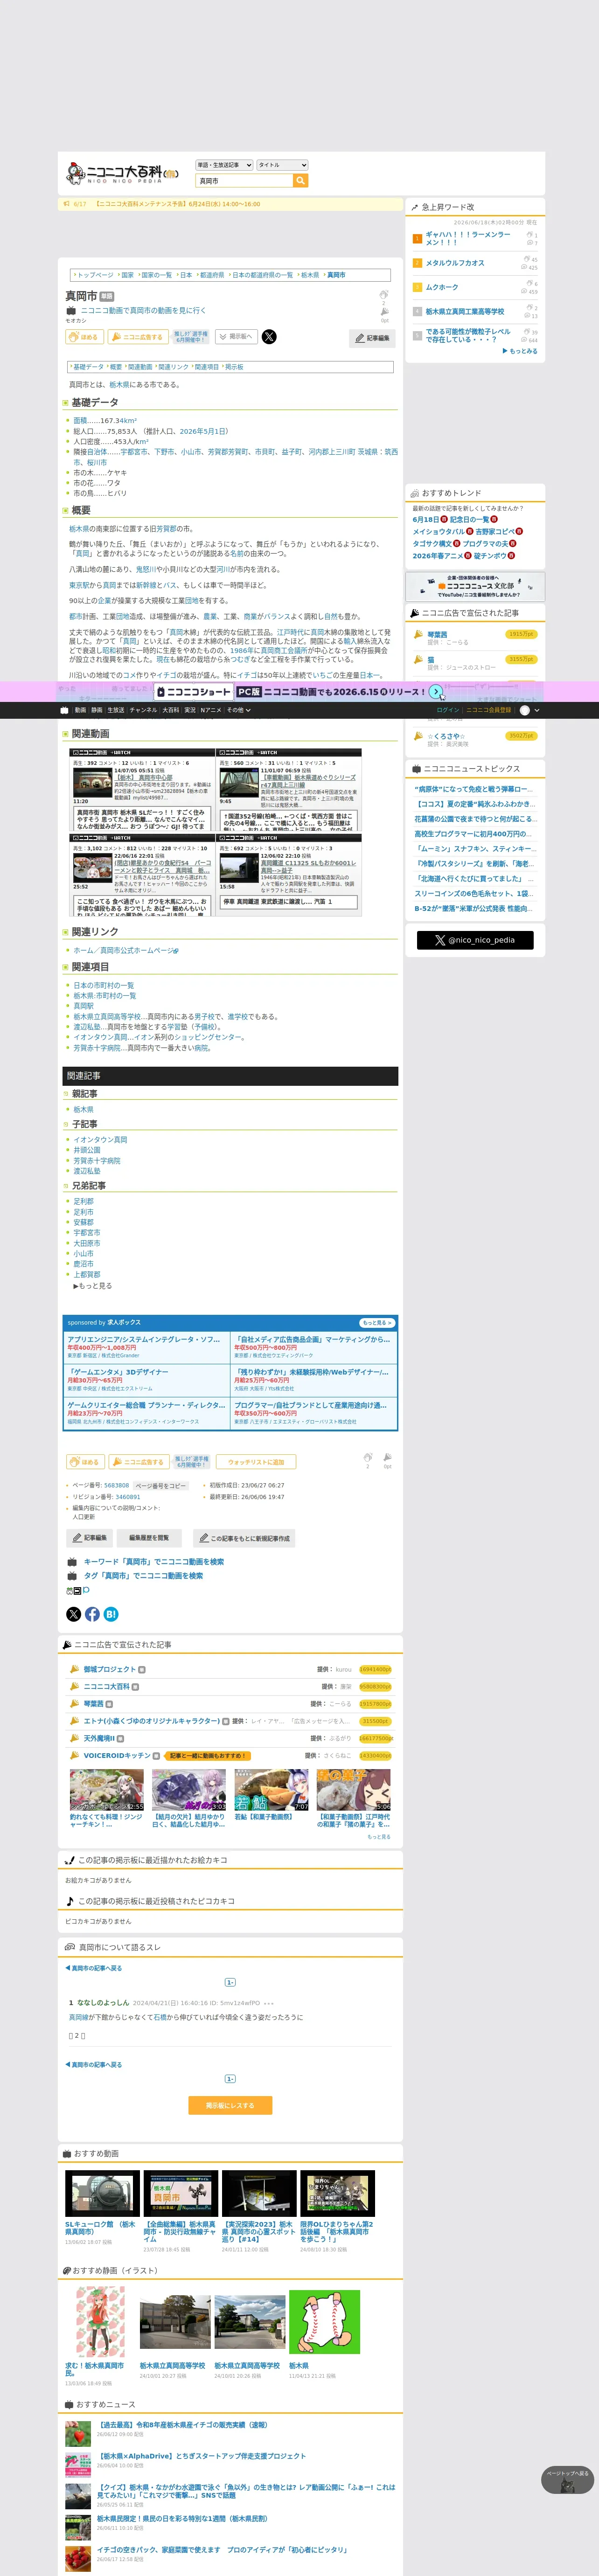Click the megaphone icon beside 天外魔境II

[x=74, y=1738]
